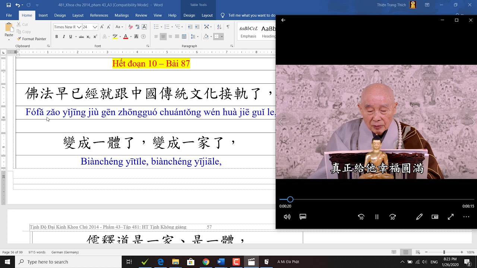Sort the selection with A-Z icon
477x268 pixels.
[219, 27]
